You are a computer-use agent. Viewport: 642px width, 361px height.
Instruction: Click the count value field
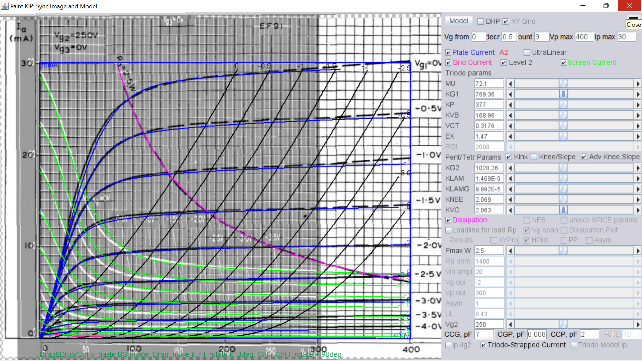tap(542, 37)
